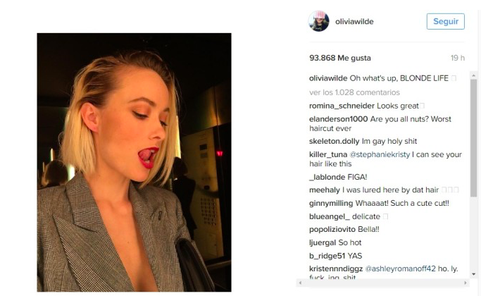Click the horizontal scrollbar right arrow
This screenshot has width=481, height=296.
pos(466,283)
